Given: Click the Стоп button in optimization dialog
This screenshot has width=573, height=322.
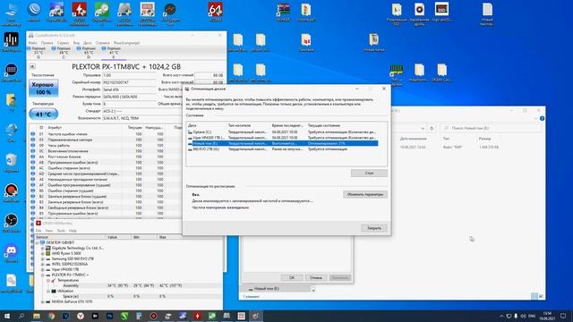Looking at the screenshot, I should (369, 173).
